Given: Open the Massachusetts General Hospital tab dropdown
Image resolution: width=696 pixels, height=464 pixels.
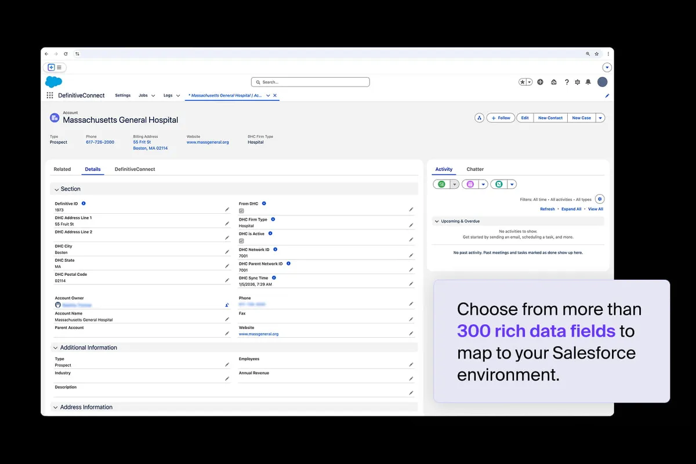Looking at the screenshot, I should 268,96.
